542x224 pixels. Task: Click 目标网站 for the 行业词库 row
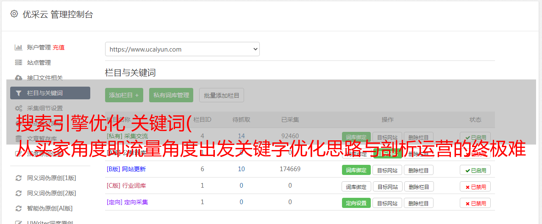click(x=387, y=186)
